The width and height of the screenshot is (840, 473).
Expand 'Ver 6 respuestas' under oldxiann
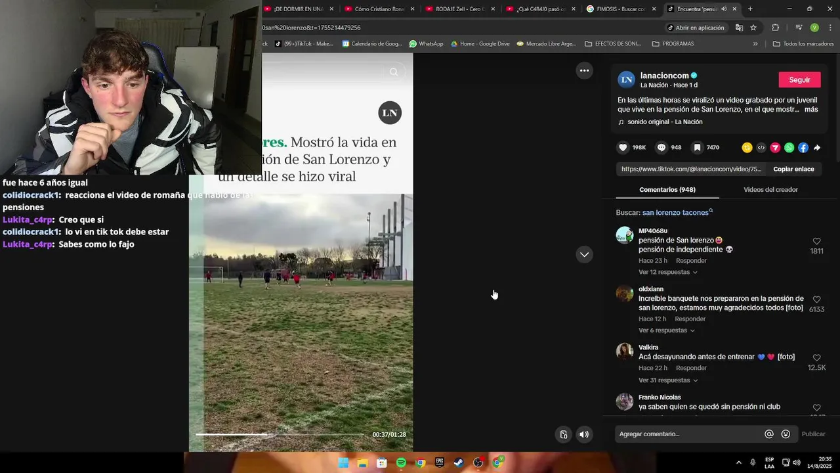(666, 330)
